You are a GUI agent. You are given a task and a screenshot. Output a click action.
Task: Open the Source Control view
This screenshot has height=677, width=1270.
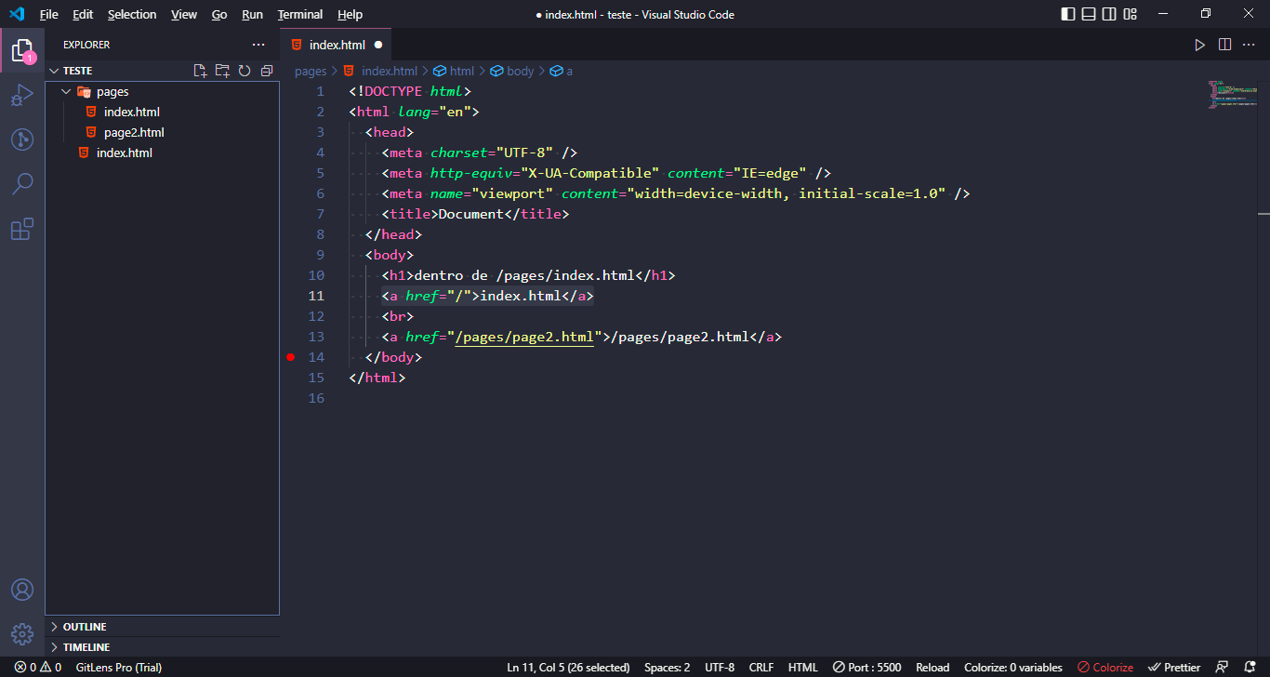point(22,139)
